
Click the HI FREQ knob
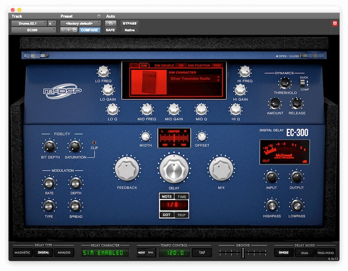[x=245, y=71]
